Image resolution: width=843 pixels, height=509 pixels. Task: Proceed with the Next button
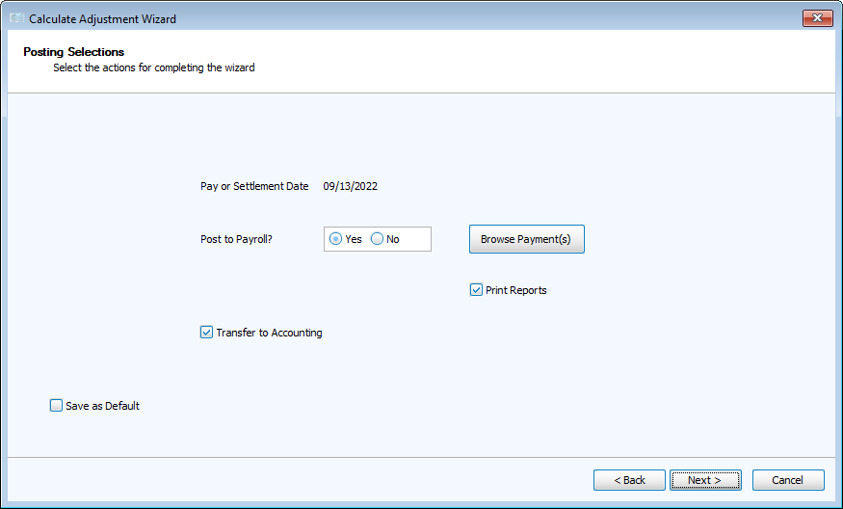coord(705,480)
